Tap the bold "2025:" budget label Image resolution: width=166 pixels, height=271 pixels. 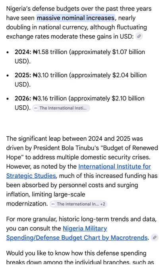tap(23, 75)
